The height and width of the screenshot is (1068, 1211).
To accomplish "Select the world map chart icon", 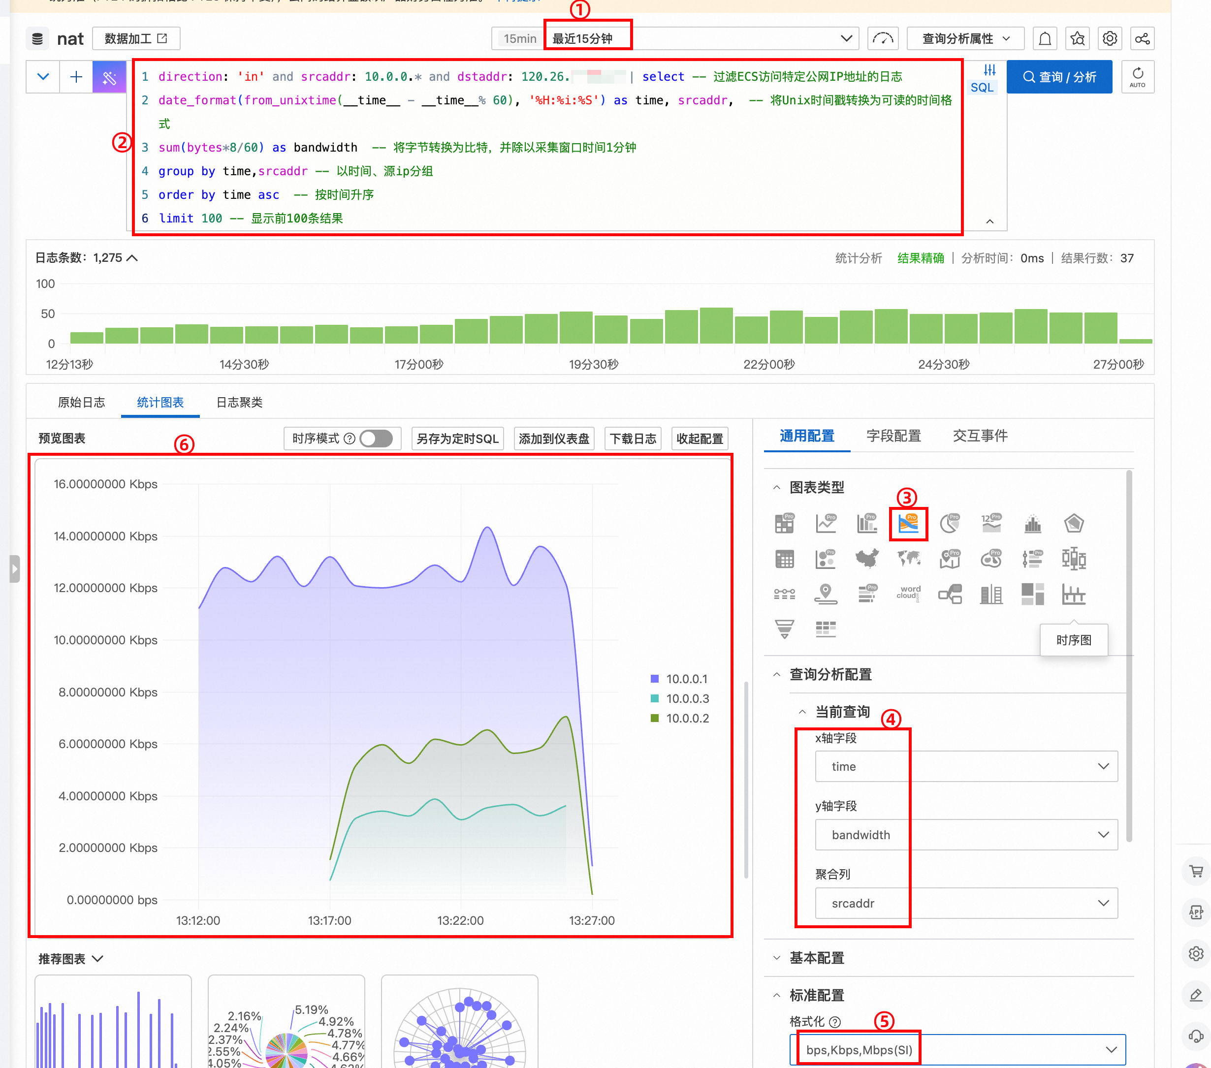I will pos(908,559).
